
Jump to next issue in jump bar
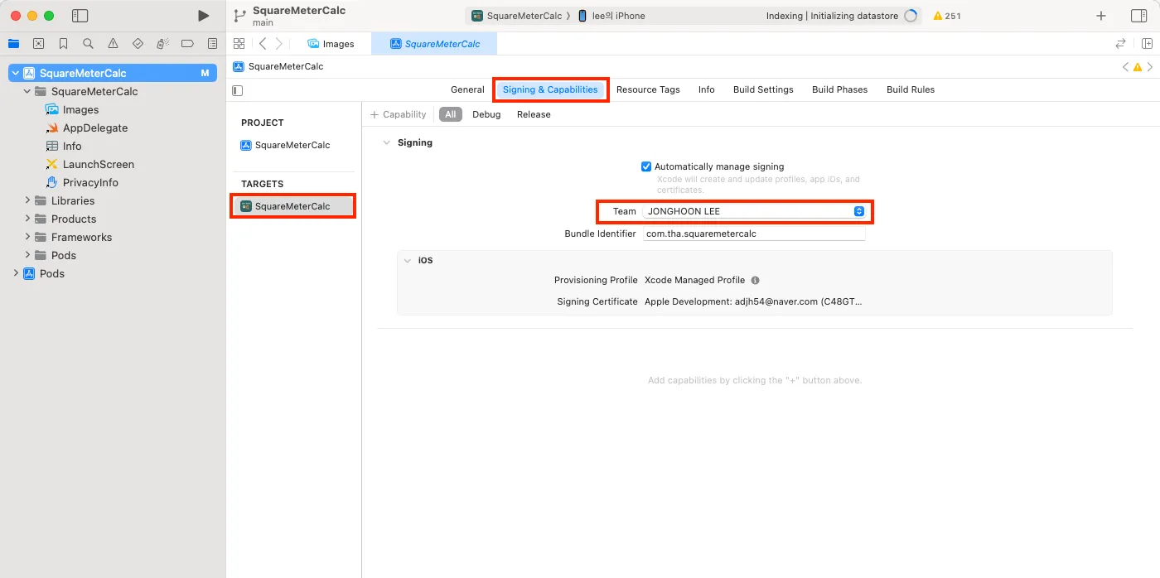1149,67
